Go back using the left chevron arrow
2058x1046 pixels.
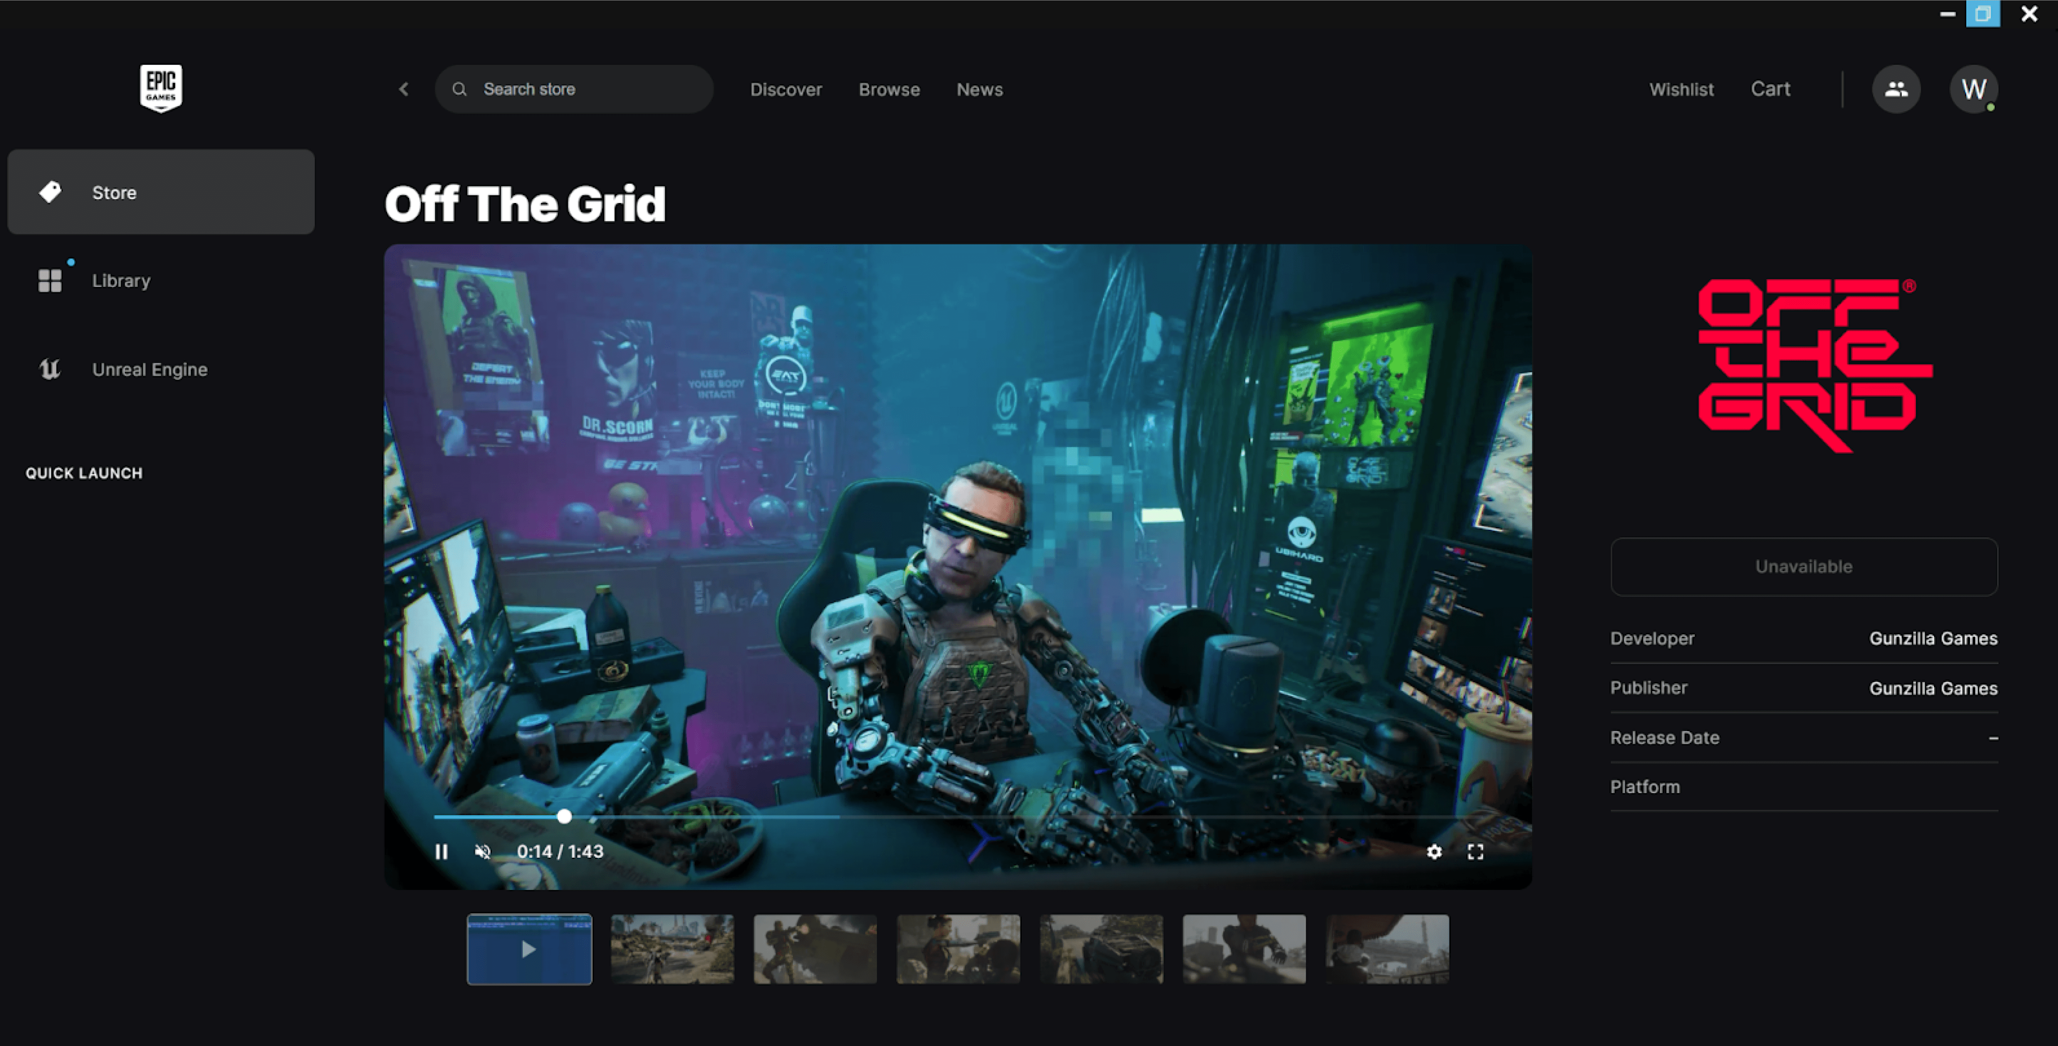tap(403, 89)
